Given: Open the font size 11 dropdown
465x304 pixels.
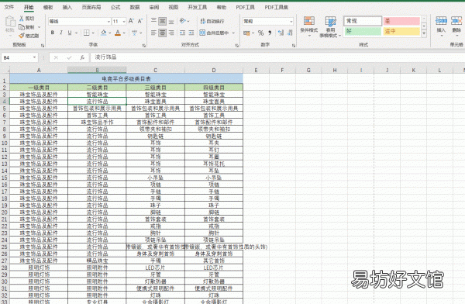Looking at the screenshot, I should 124,22.
